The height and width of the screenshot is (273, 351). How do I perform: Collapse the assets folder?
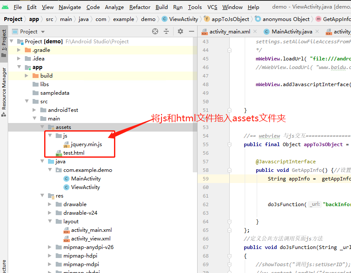[42, 127]
